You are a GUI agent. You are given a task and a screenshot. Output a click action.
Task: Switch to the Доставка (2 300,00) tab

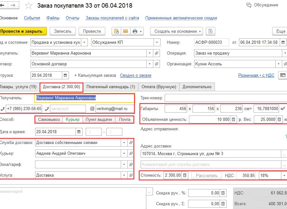click(x=62, y=87)
